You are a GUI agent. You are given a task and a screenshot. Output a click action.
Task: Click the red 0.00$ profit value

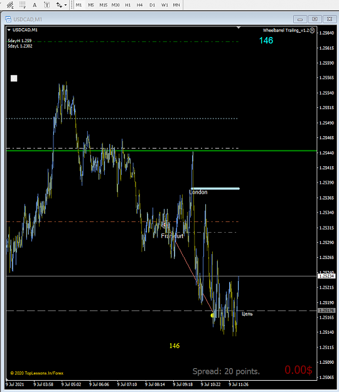click(x=298, y=370)
